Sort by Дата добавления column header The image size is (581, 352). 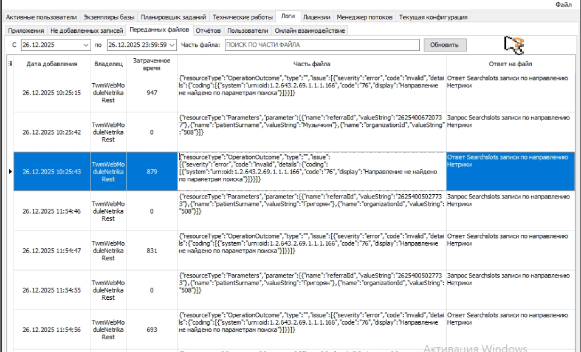point(52,64)
